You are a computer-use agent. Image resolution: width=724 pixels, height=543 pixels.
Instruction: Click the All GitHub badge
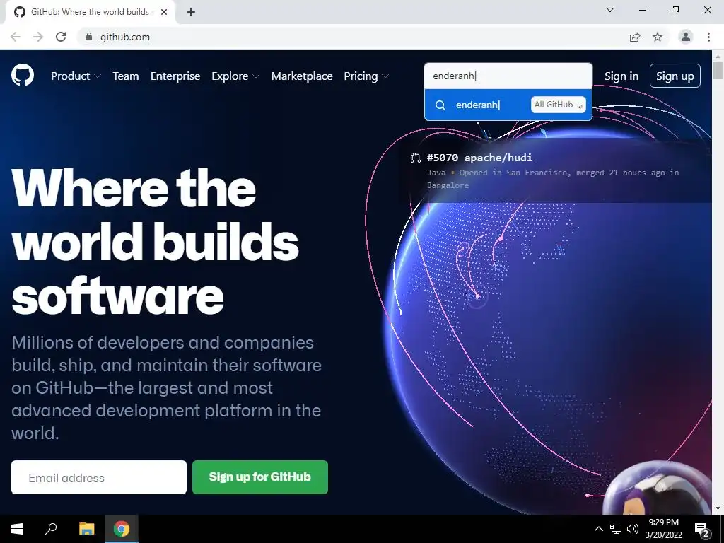[559, 105]
